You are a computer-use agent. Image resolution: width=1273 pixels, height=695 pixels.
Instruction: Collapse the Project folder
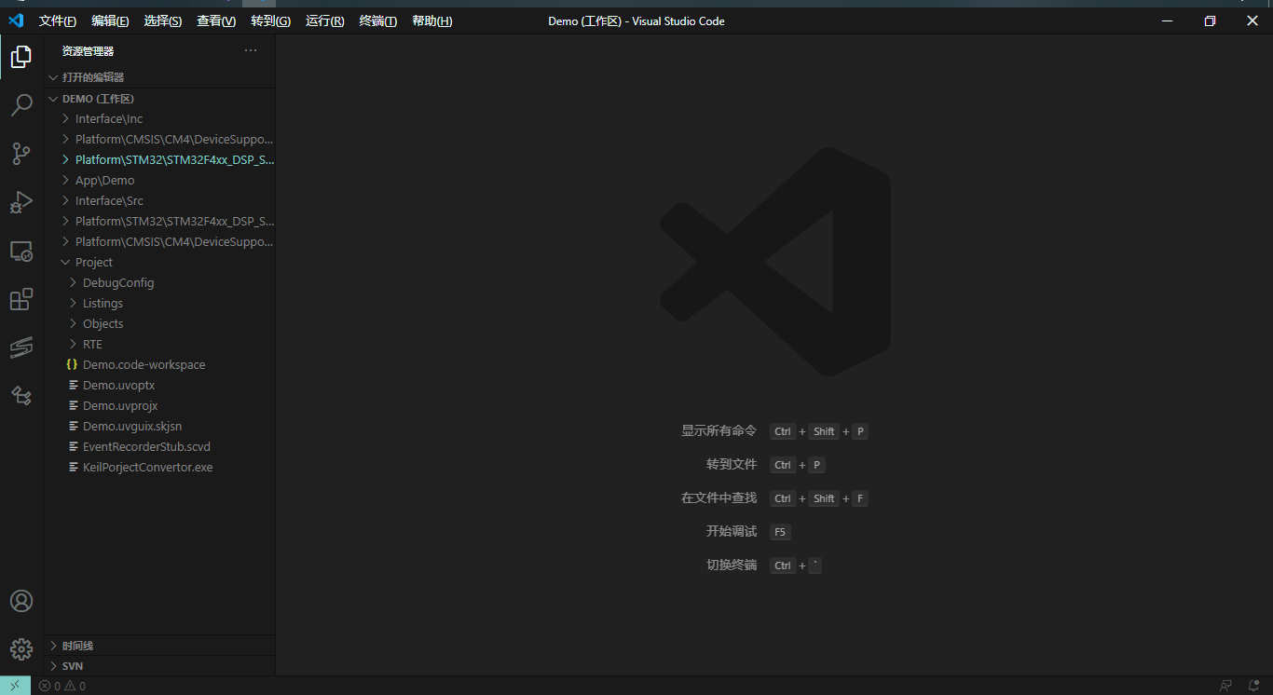[159, 263]
